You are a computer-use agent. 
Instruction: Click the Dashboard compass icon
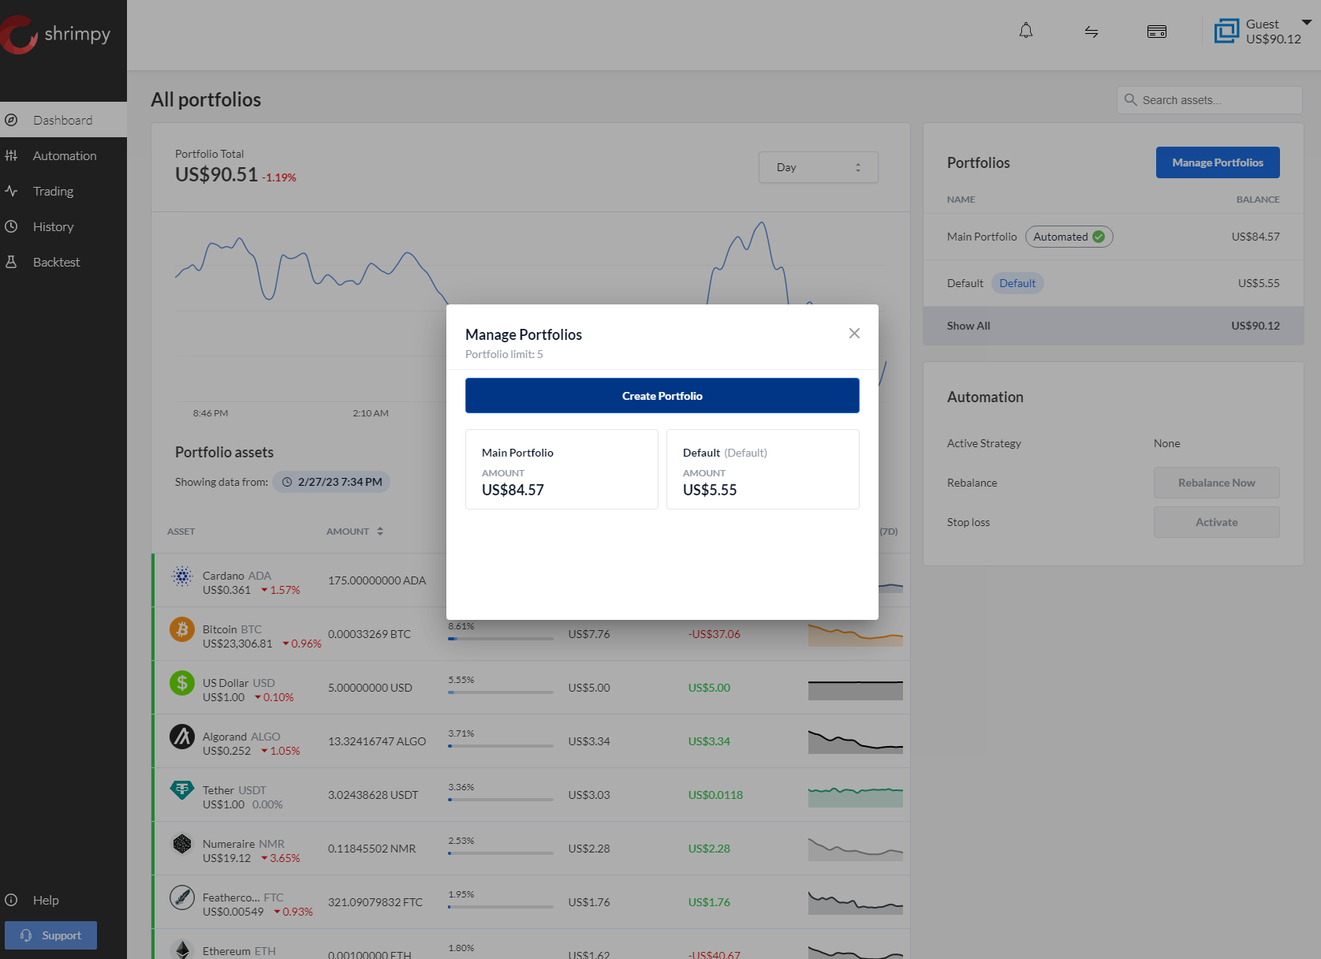[11, 120]
